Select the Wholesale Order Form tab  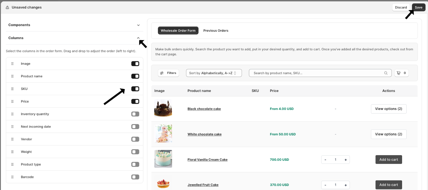178,31
